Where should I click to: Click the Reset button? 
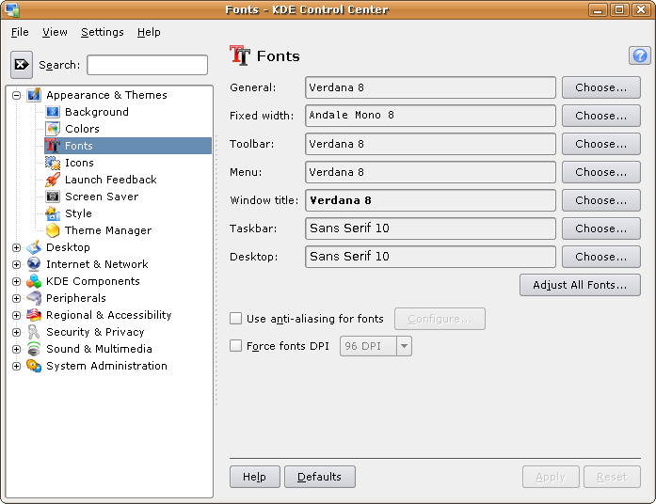point(612,477)
